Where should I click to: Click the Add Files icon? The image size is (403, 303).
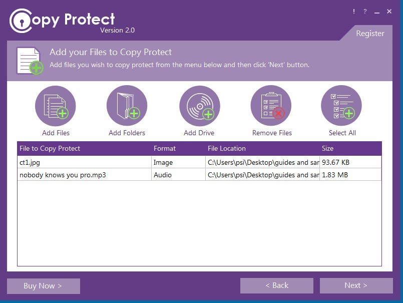tap(55, 106)
